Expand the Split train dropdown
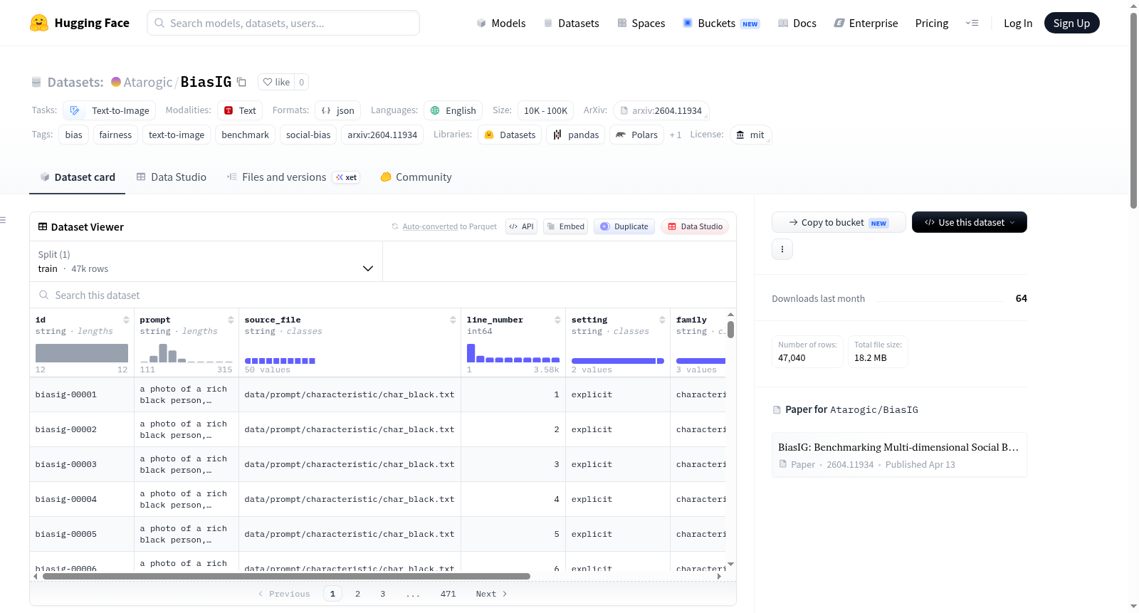Screen dimensions: 1139x613 tap(206, 261)
